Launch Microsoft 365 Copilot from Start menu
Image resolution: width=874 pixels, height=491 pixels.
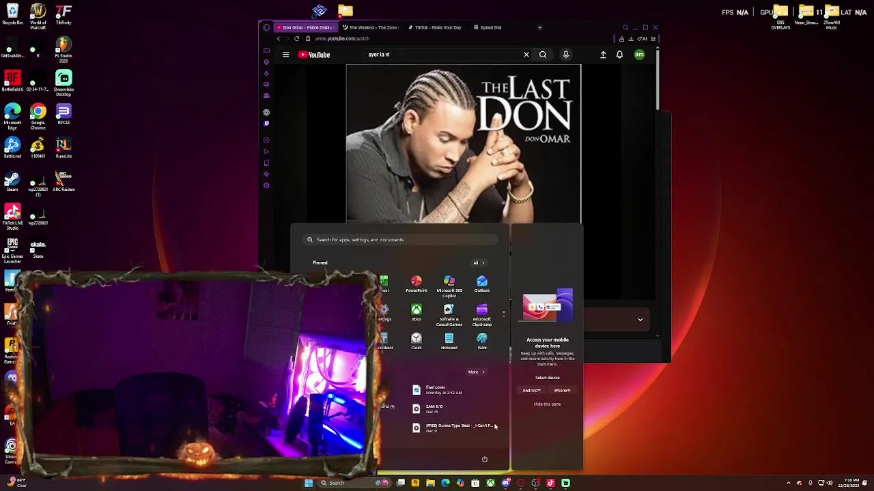449,286
